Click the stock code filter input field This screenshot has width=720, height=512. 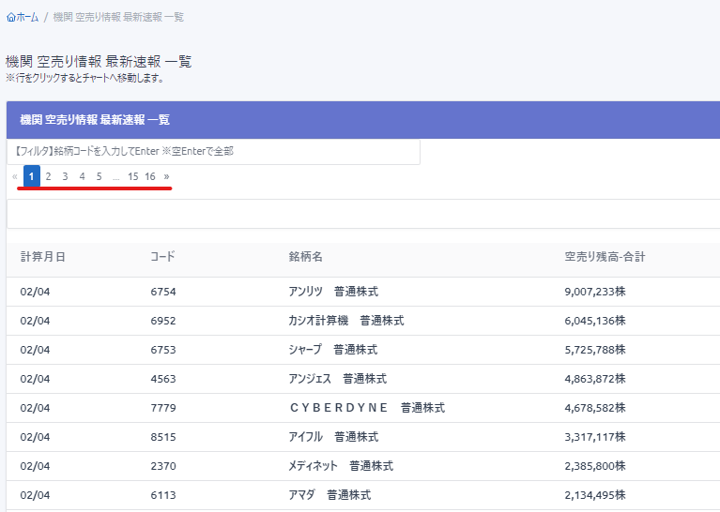pyautogui.click(x=213, y=151)
